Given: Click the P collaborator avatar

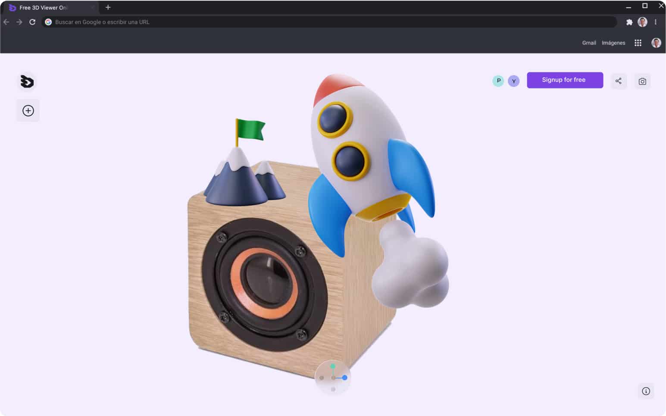Looking at the screenshot, I should coord(498,81).
